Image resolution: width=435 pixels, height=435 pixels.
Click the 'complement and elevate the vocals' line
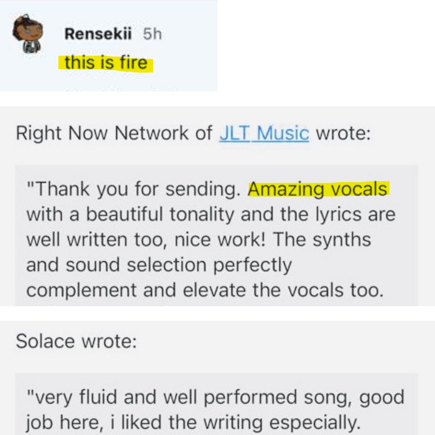205,290
